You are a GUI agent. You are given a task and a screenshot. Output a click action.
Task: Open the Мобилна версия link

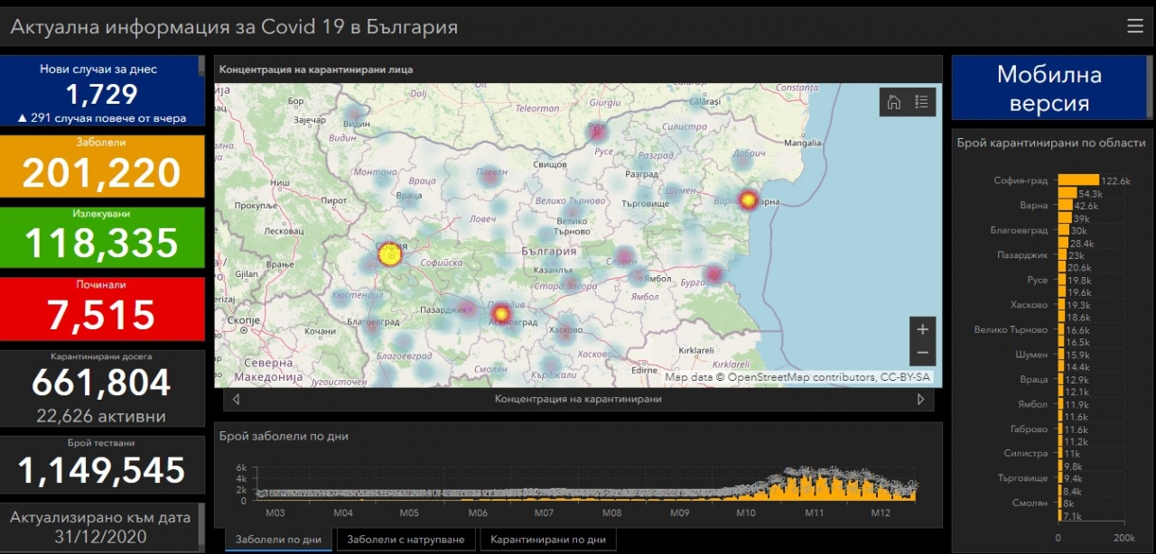coord(1049,88)
